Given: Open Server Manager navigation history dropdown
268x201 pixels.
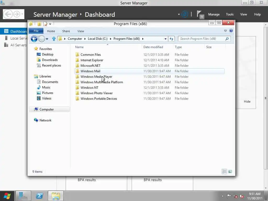Looking at the screenshot, I should 22,14.
